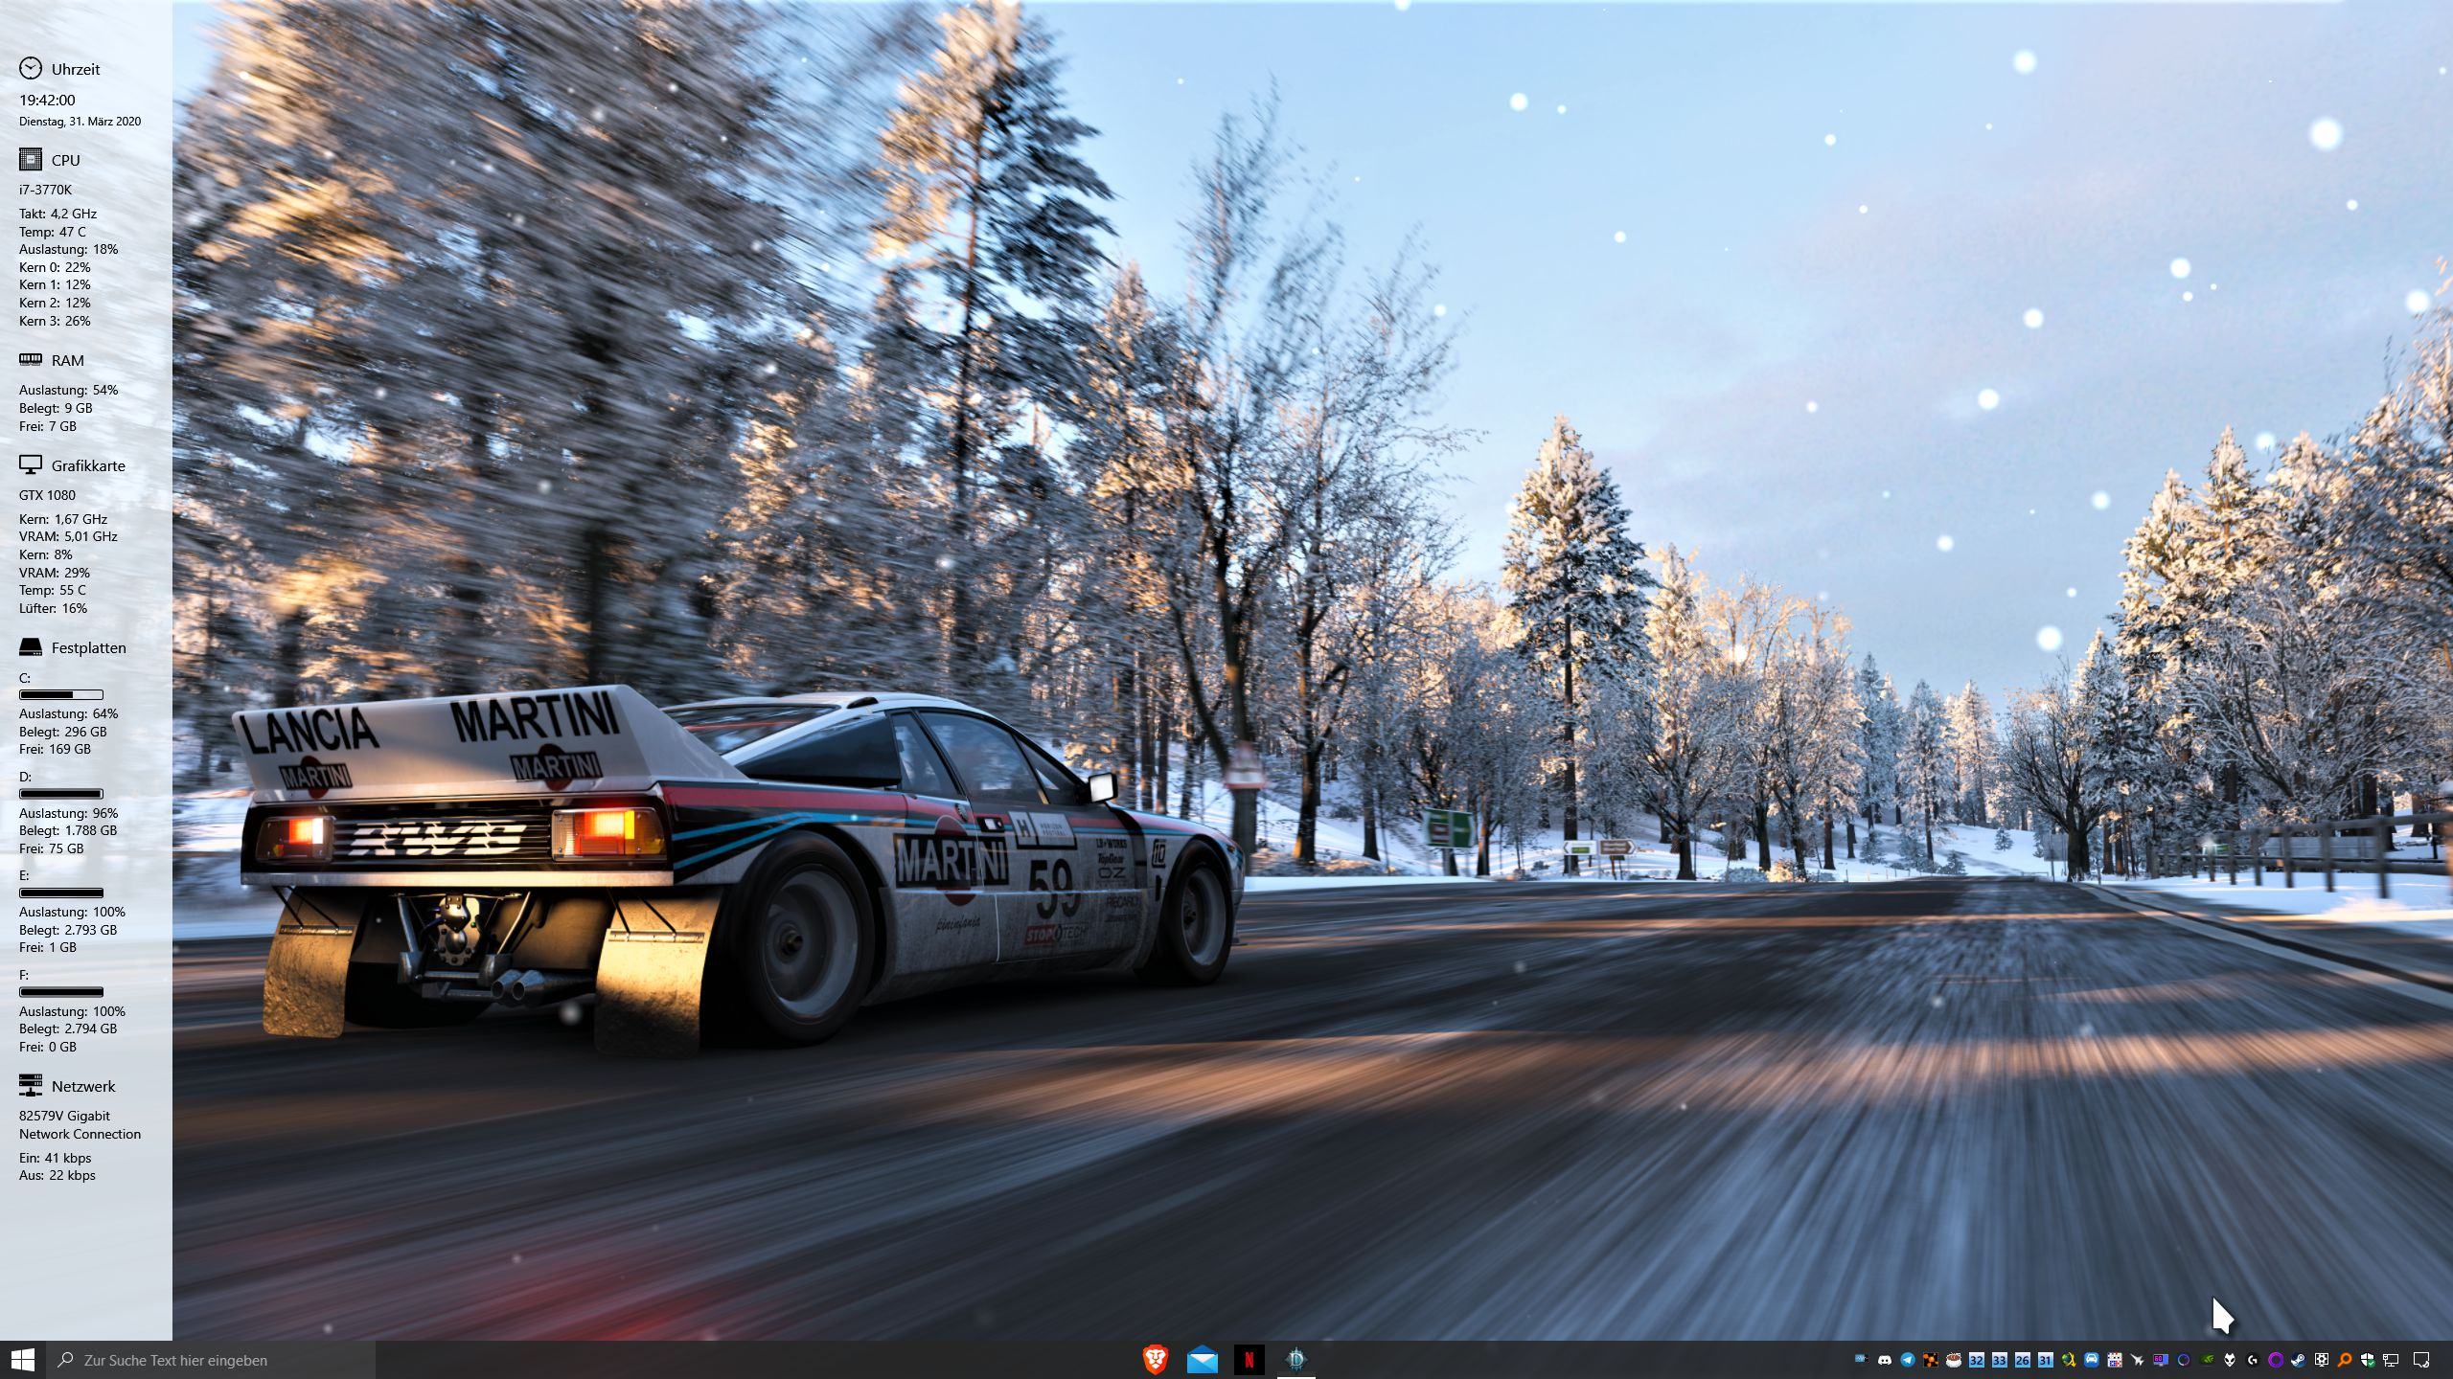Open the Mail app on the taskbar
This screenshot has height=1379, width=2453.
point(1202,1360)
